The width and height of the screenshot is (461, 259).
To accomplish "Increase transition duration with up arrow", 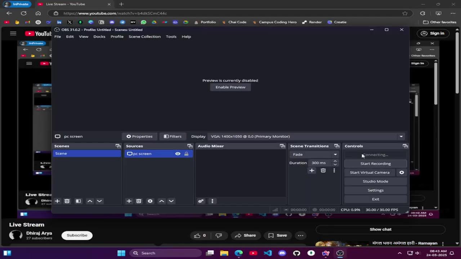I will [335, 161].
